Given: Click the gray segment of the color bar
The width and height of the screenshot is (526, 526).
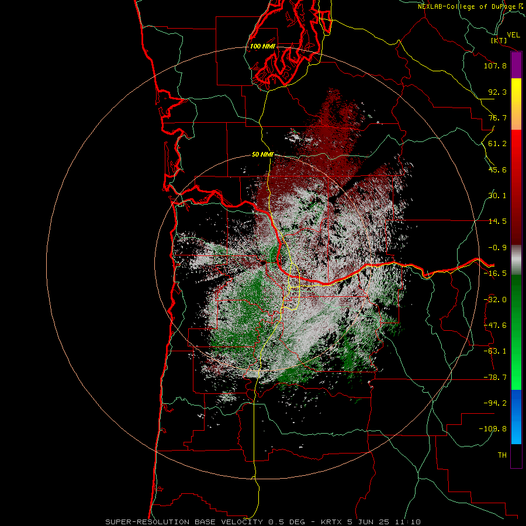Looking at the screenshot, I should point(516,260).
